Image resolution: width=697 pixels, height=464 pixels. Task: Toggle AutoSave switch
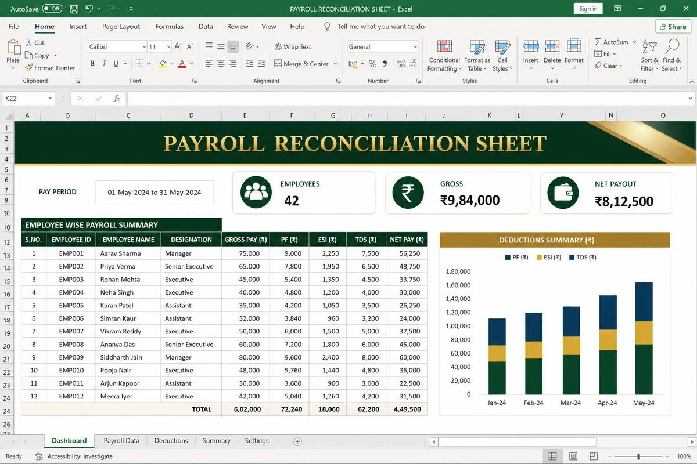52,9
